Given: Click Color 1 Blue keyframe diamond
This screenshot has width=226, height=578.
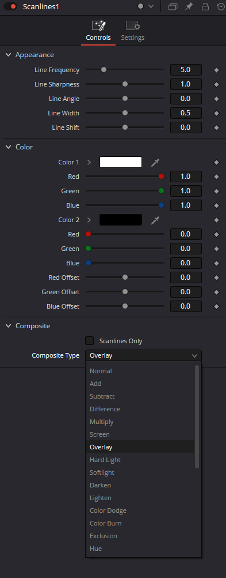Looking at the screenshot, I should click(x=216, y=205).
